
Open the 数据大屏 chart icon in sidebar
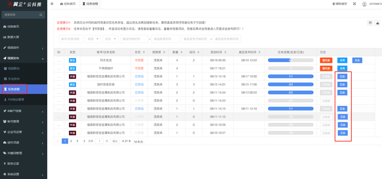5,37
